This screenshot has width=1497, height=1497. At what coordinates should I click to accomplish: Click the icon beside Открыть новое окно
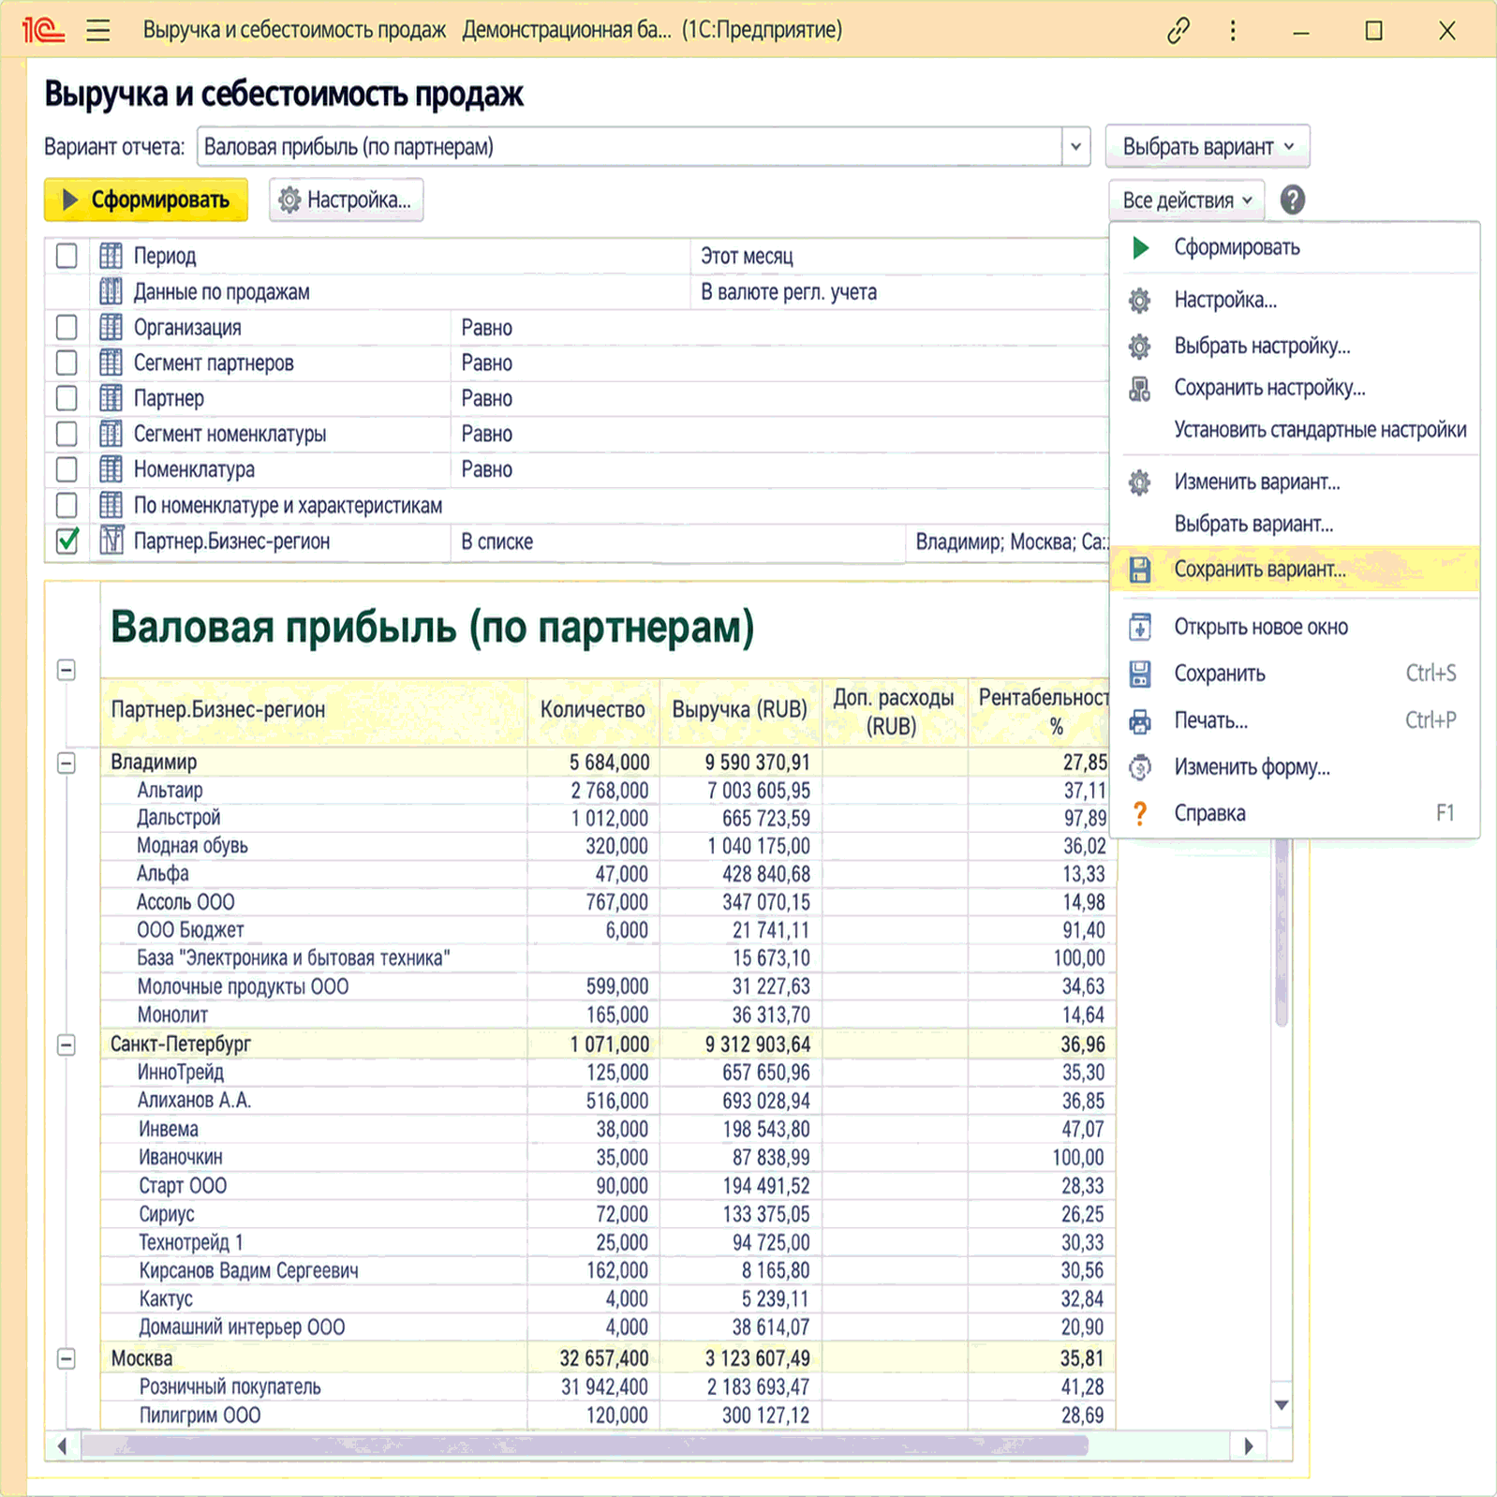1139,627
